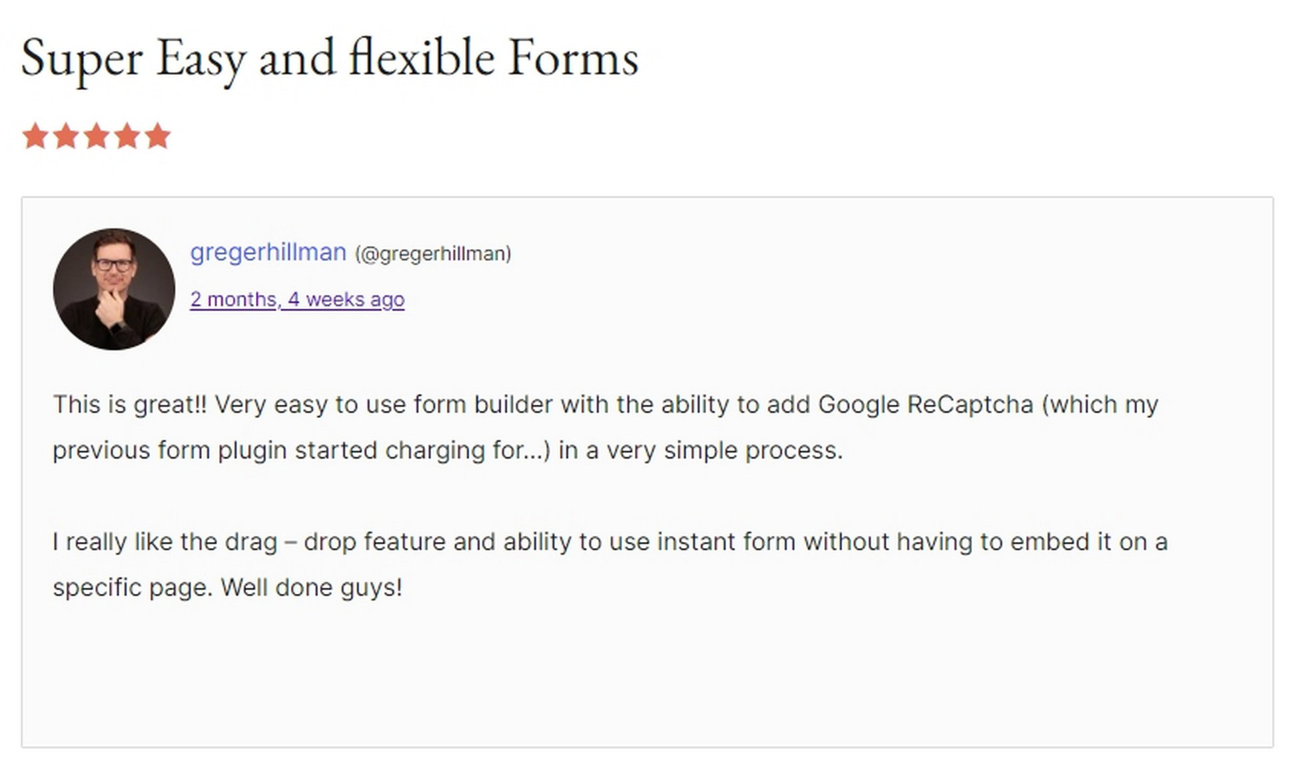Click the first star in the rating

pyautogui.click(x=35, y=136)
